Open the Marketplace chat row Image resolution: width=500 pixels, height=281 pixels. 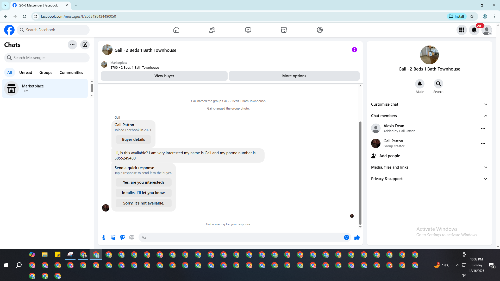pyautogui.click(x=45, y=88)
